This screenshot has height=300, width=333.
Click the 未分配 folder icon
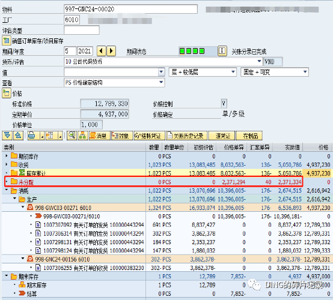point(14,182)
